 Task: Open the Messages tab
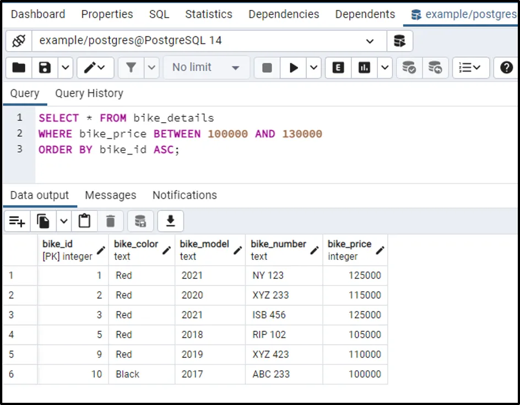pyautogui.click(x=110, y=195)
